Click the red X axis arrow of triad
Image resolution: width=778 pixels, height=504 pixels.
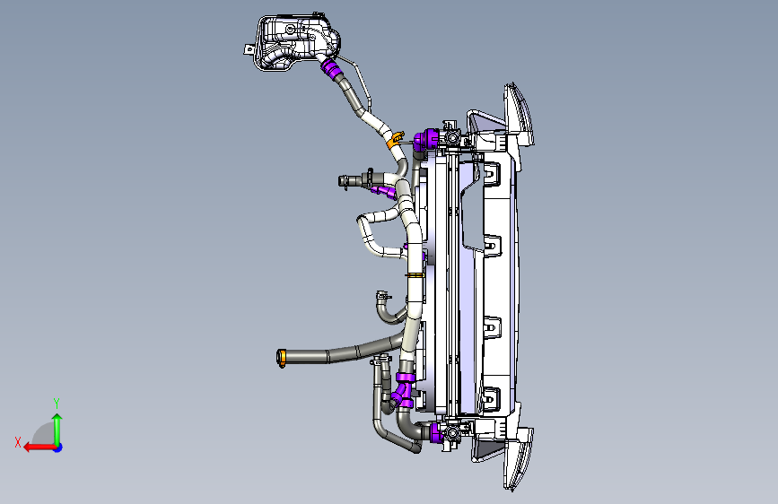[x=39, y=448]
